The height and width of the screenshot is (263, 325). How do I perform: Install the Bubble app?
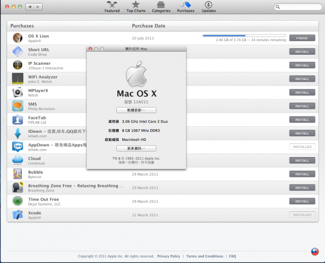[x=302, y=174]
